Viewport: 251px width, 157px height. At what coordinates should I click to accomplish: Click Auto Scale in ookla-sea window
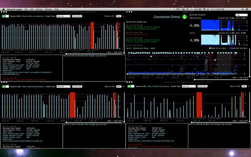click(x=77, y=16)
